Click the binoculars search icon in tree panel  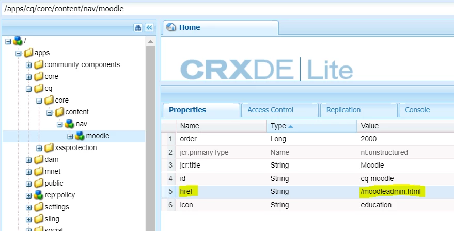coord(138,28)
